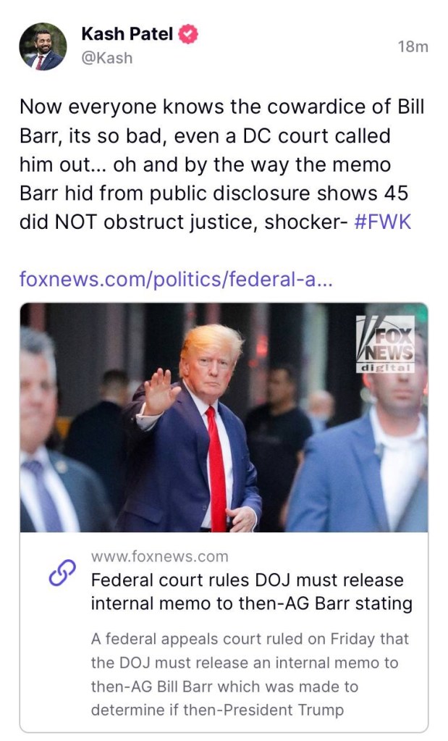Image resolution: width=448 pixels, height=741 pixels.
Task: Click post sentence 'did NOT obstruct justice, shocker-'
Action: [x=184, y=222]
